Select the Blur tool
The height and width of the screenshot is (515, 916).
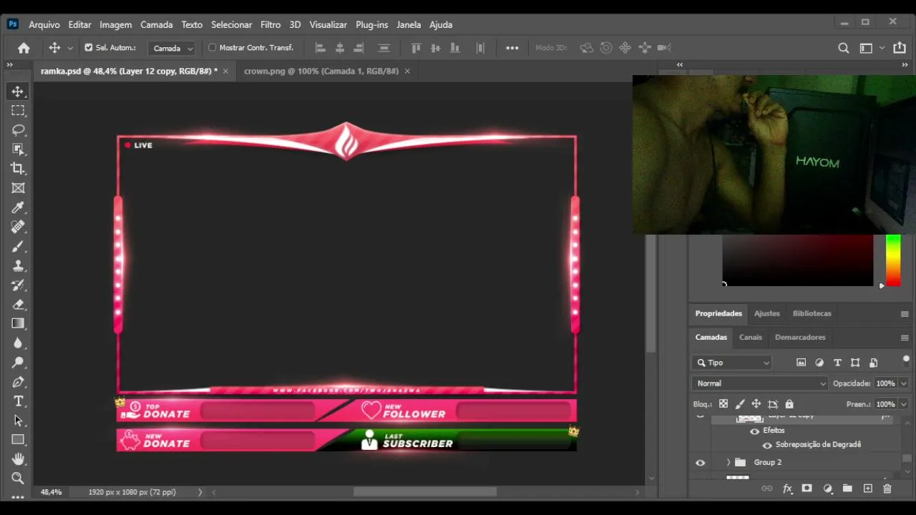pos(18,343)
